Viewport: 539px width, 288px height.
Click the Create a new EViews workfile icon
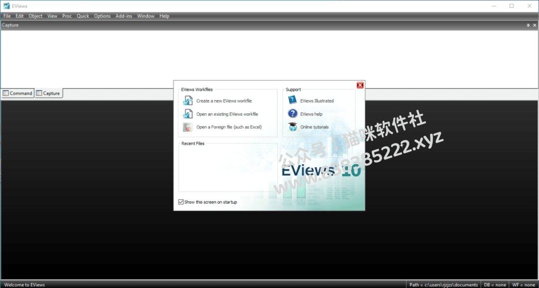[188, 100]
